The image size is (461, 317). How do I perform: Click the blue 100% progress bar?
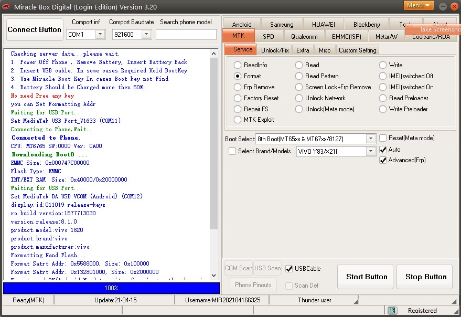[x=111, y=288]
